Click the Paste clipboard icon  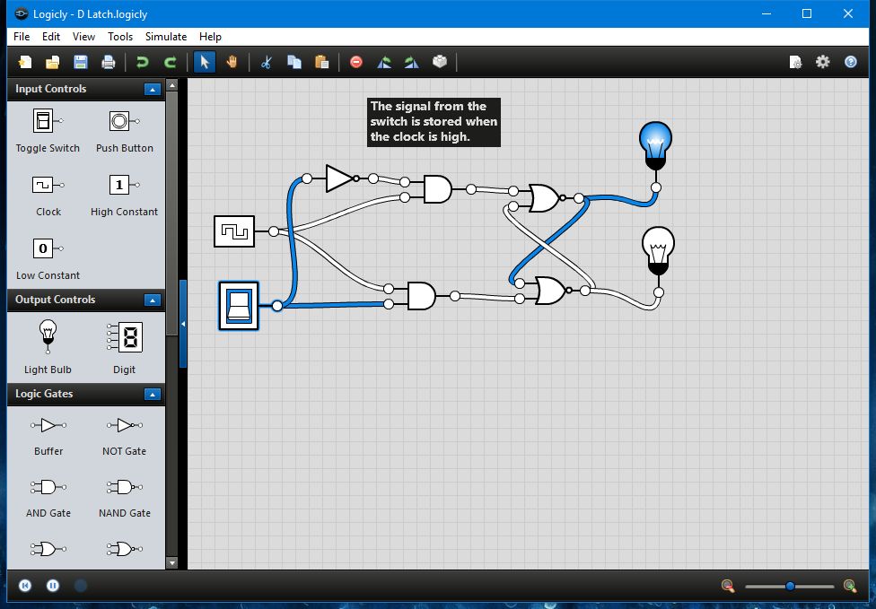click(322, 61)
